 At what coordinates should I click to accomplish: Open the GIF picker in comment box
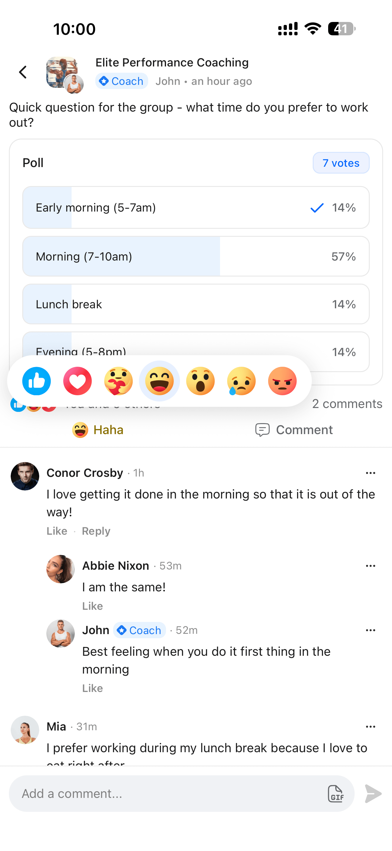click(336, 793)
